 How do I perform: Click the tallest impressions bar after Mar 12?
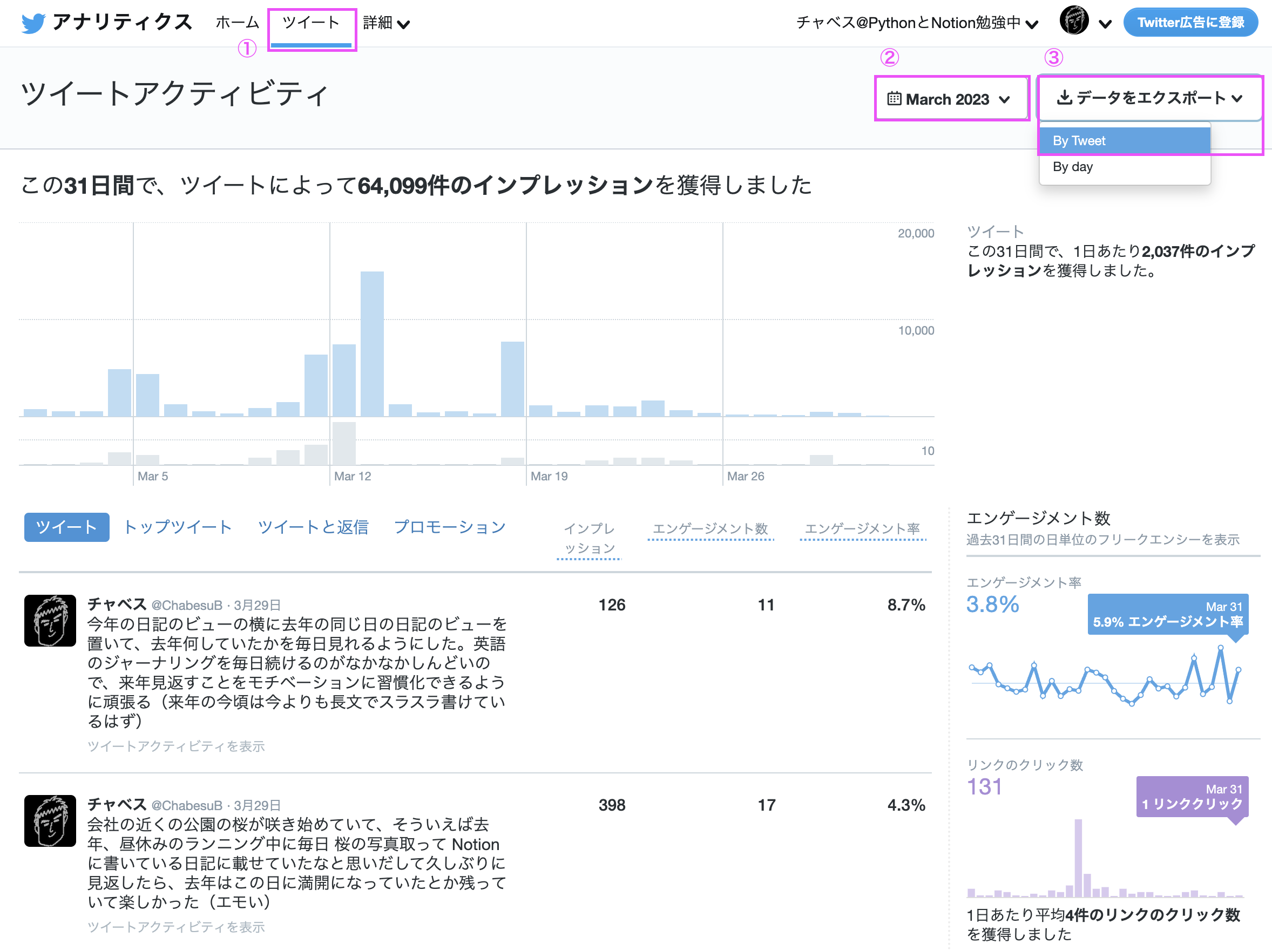[x=372, y=344]
